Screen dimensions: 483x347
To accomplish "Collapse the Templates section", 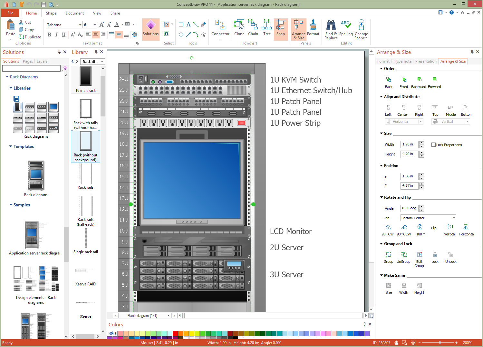I will point(11,146).
